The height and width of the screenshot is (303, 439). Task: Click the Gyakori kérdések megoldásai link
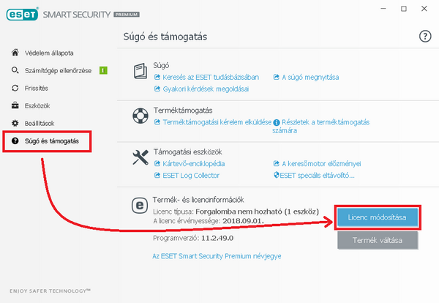coord(203,89)
